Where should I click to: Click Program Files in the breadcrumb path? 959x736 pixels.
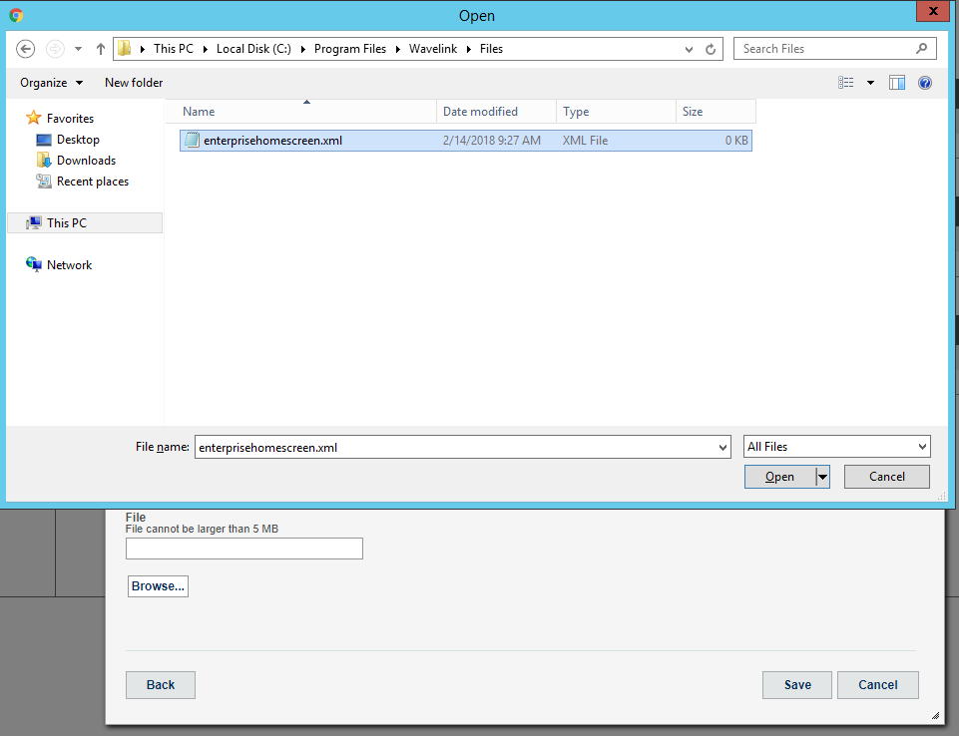[350, 48]
